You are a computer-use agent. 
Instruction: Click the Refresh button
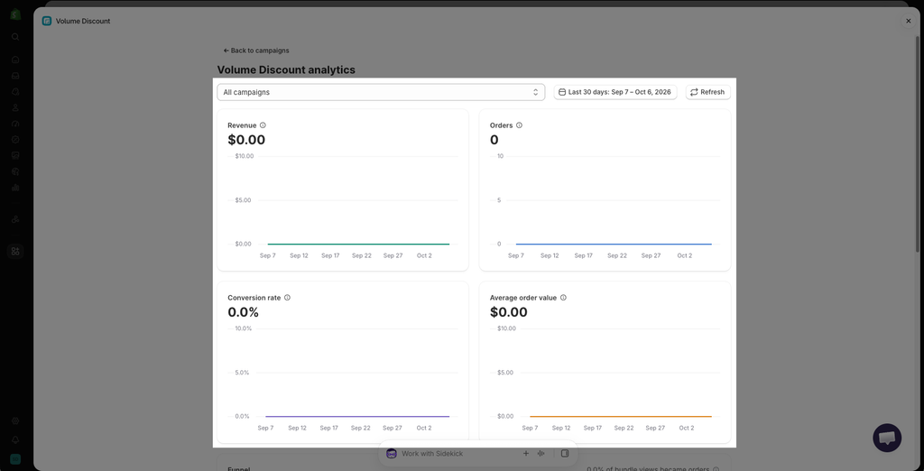click(x=707, y=92)
